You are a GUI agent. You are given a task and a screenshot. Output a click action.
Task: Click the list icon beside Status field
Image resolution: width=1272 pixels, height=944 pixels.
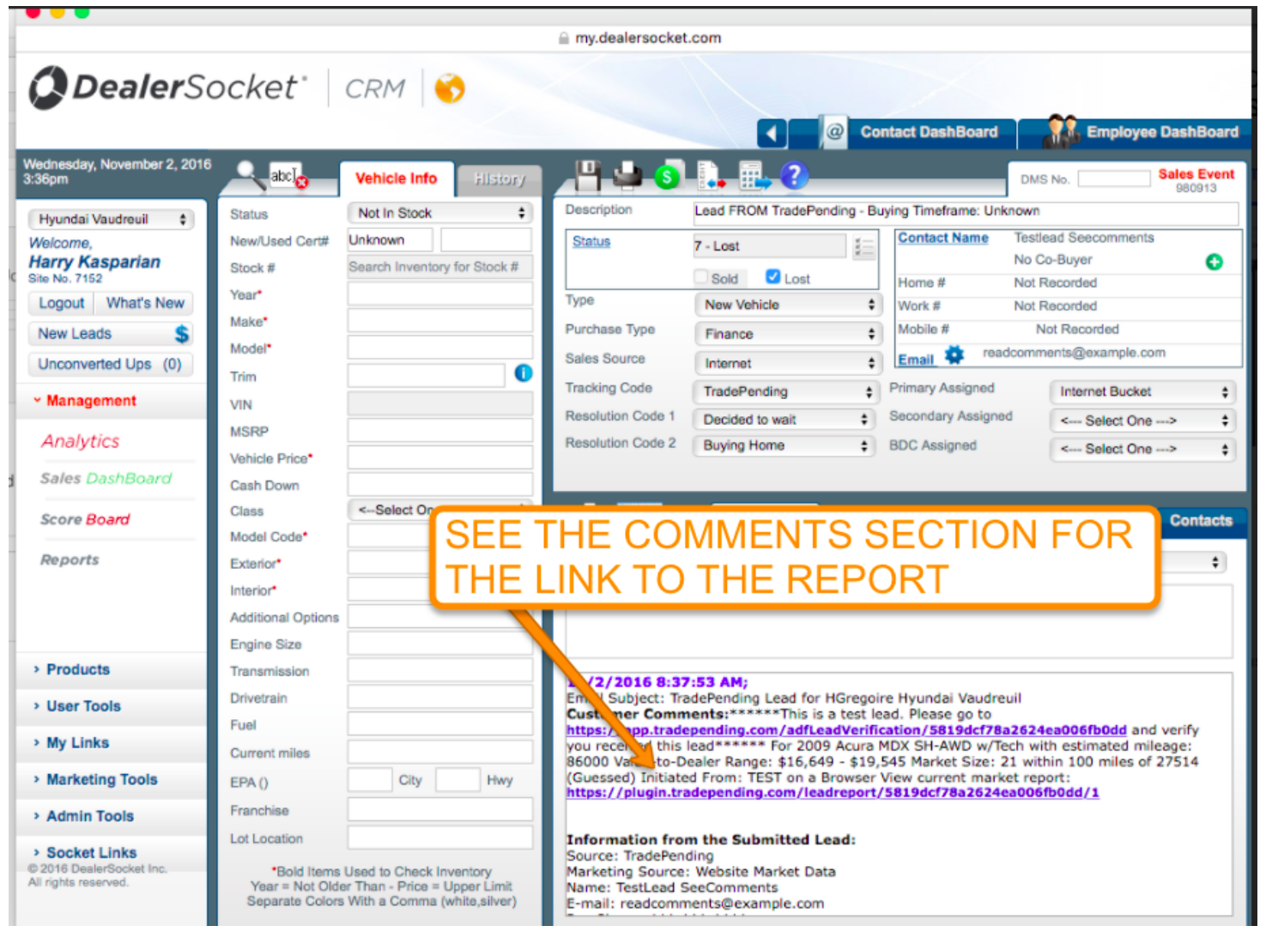point(863,248)
